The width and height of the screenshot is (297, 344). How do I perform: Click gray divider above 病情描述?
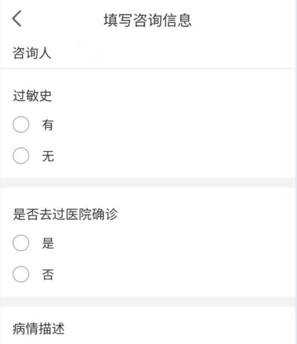coord(148,301)
